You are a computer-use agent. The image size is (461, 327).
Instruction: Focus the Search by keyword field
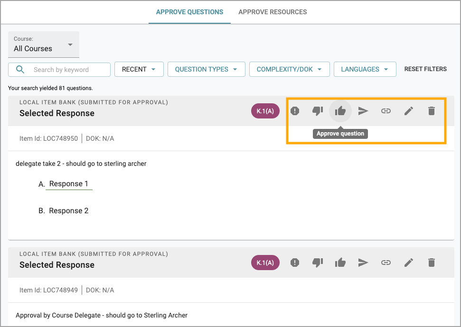59,70
